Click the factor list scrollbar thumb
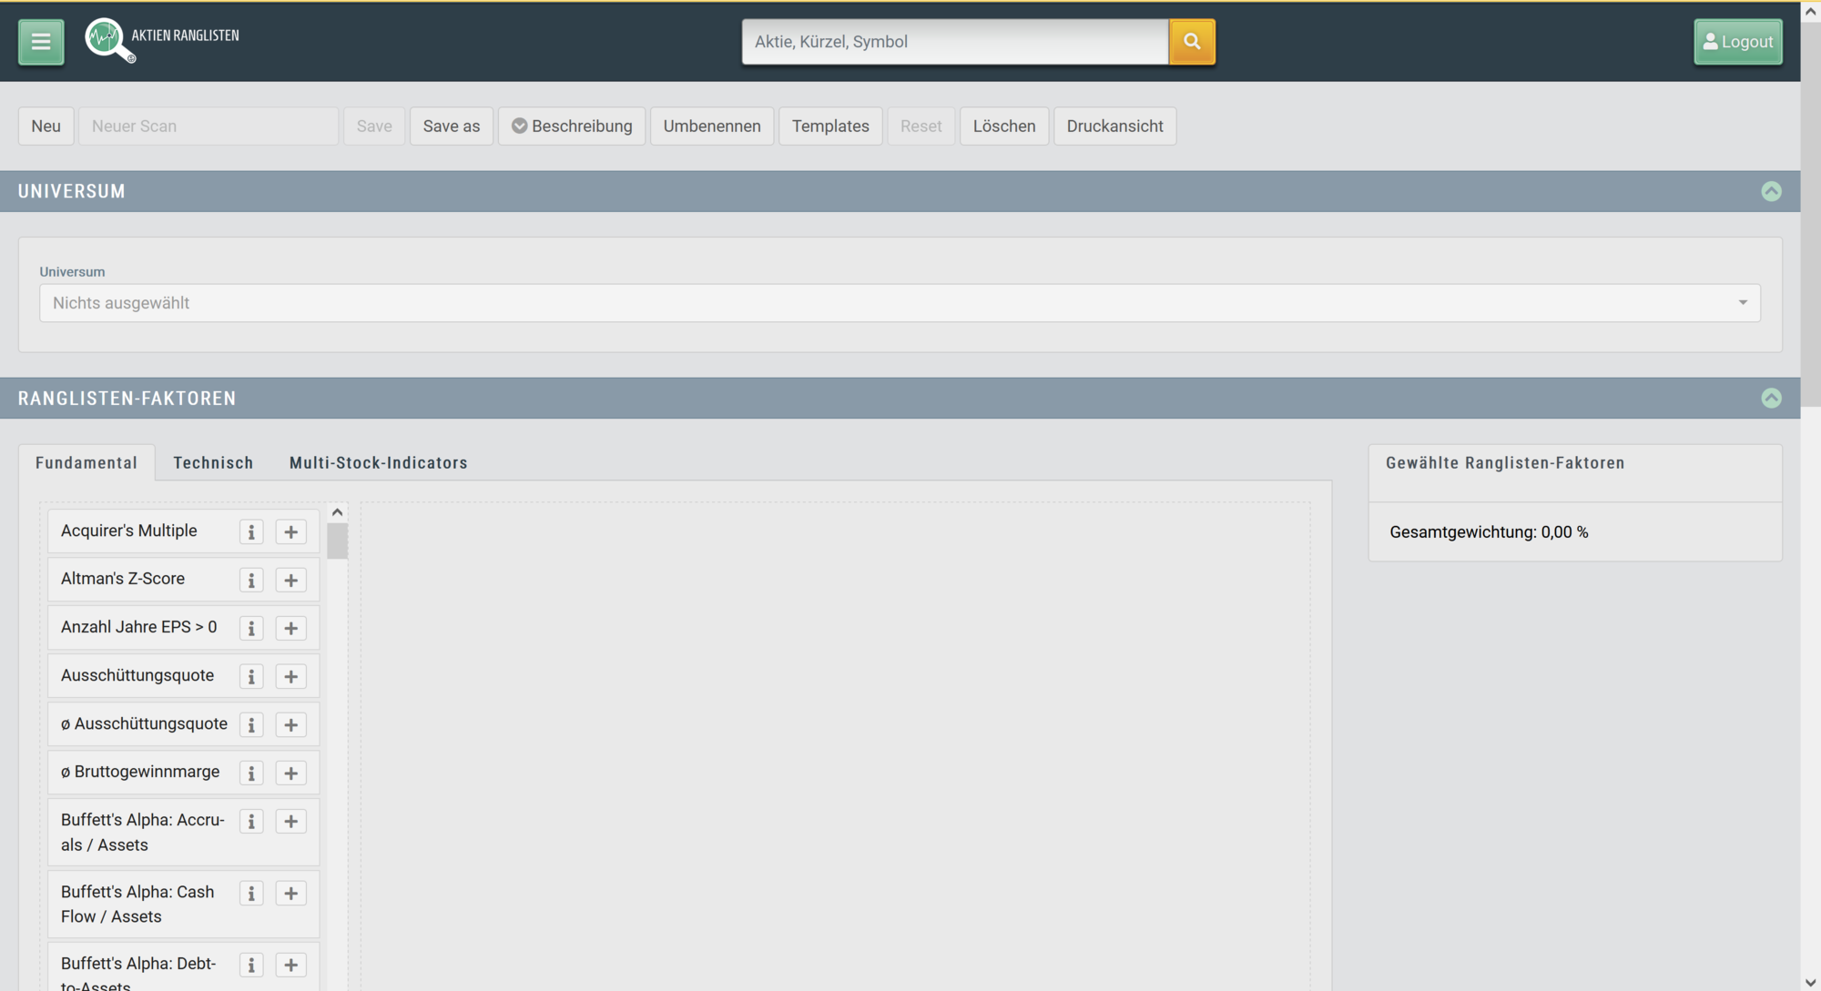This screenshot has width=1821, height=991. pos(338,541)
